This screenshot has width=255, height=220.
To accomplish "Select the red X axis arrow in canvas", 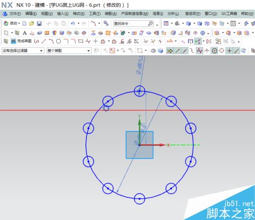I will point(152,145).
